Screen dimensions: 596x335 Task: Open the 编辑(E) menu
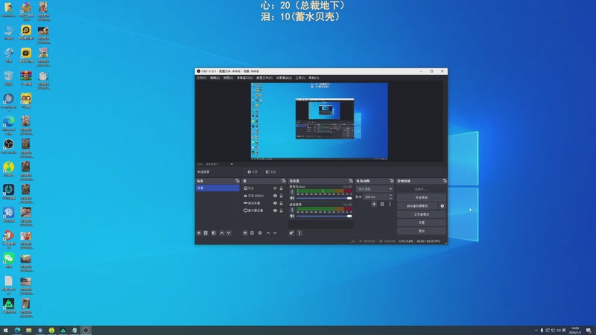pyautogui.click(x=215, y=77)
